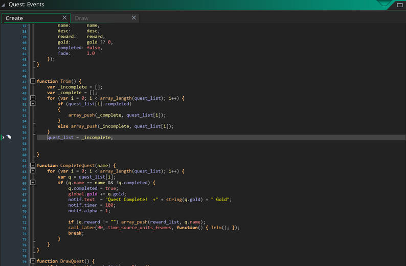Click 'array_push(_complete, quest_list[i]);' line
Image resolution: width=406 pixels, height=266 pixels.
[x=117, y=115]
